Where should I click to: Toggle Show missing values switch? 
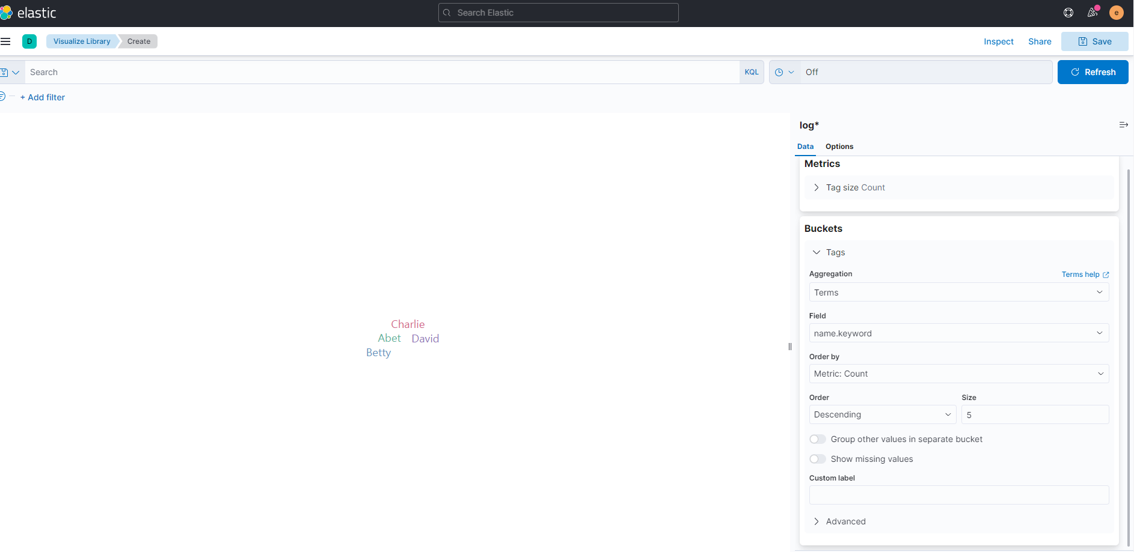[818, 459]
